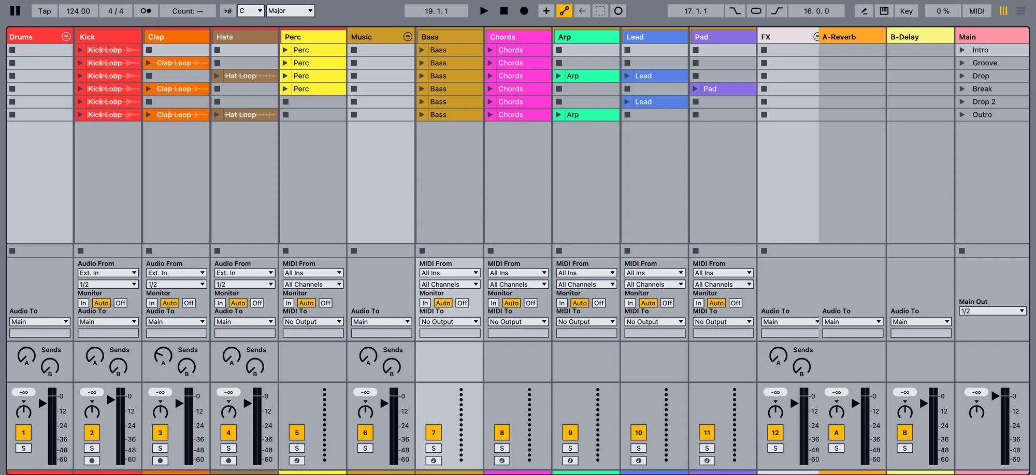Launch the Drop 2 scene
Screen dimensions: 1036x475
(x=962, y=102)
